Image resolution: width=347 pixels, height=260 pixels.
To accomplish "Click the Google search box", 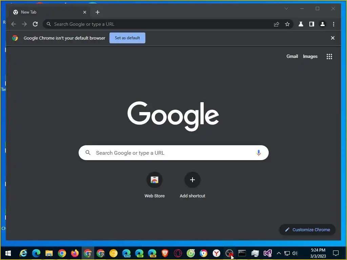I will [x=173, y=153].
